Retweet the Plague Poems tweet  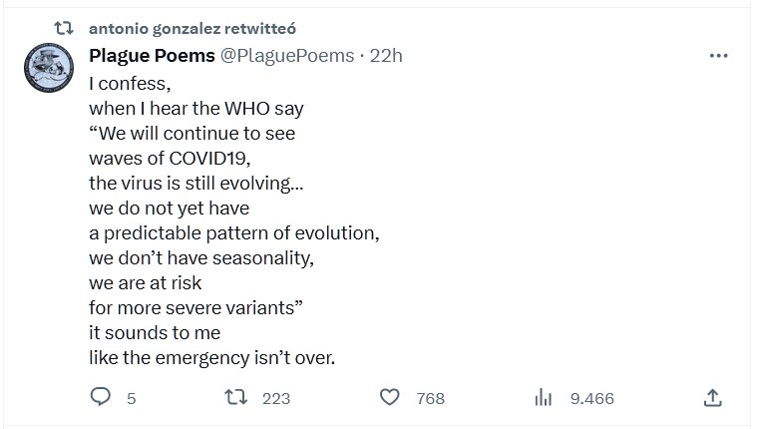(235, 398)
